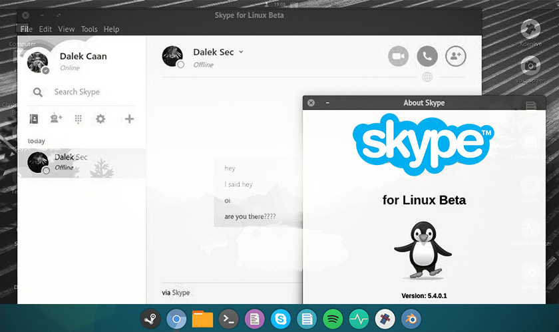Click Dalek Sec avatar in chat header
Viewport: 559px width, 332px height.
[172, 56]
